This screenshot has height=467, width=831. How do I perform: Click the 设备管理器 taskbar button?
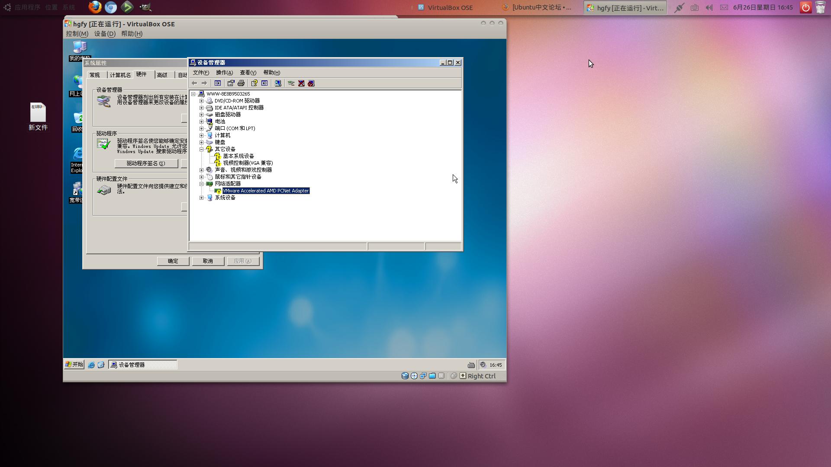(143, 365)
